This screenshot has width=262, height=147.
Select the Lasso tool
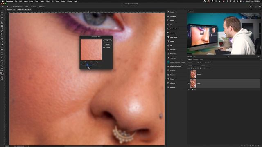pyautogui.click(x=2, y=18)
